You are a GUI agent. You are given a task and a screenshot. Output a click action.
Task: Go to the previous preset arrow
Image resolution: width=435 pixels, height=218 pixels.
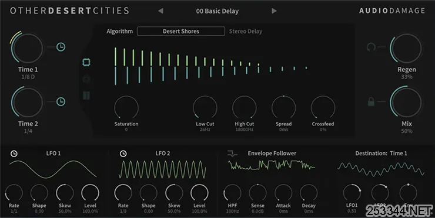[160, 11]
